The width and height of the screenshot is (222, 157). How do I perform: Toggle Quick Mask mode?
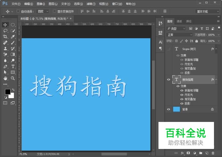tap(5, 103)
